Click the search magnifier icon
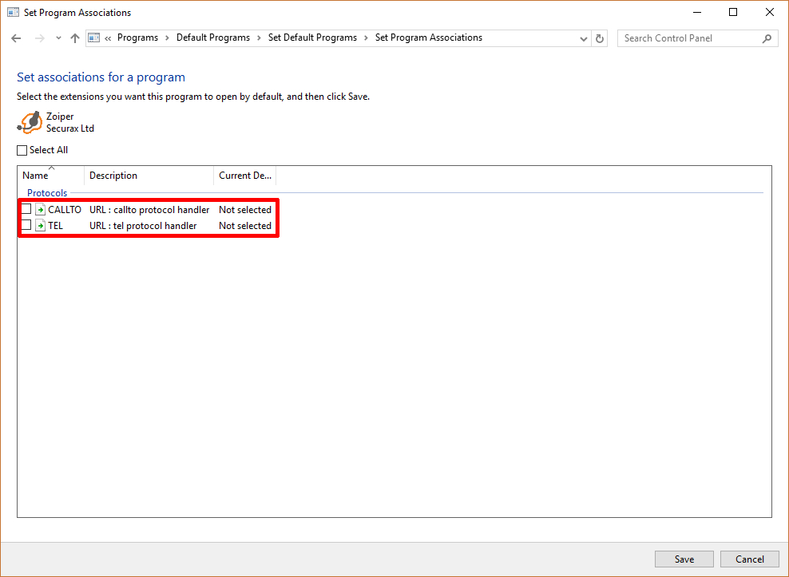 pos(767,38)
